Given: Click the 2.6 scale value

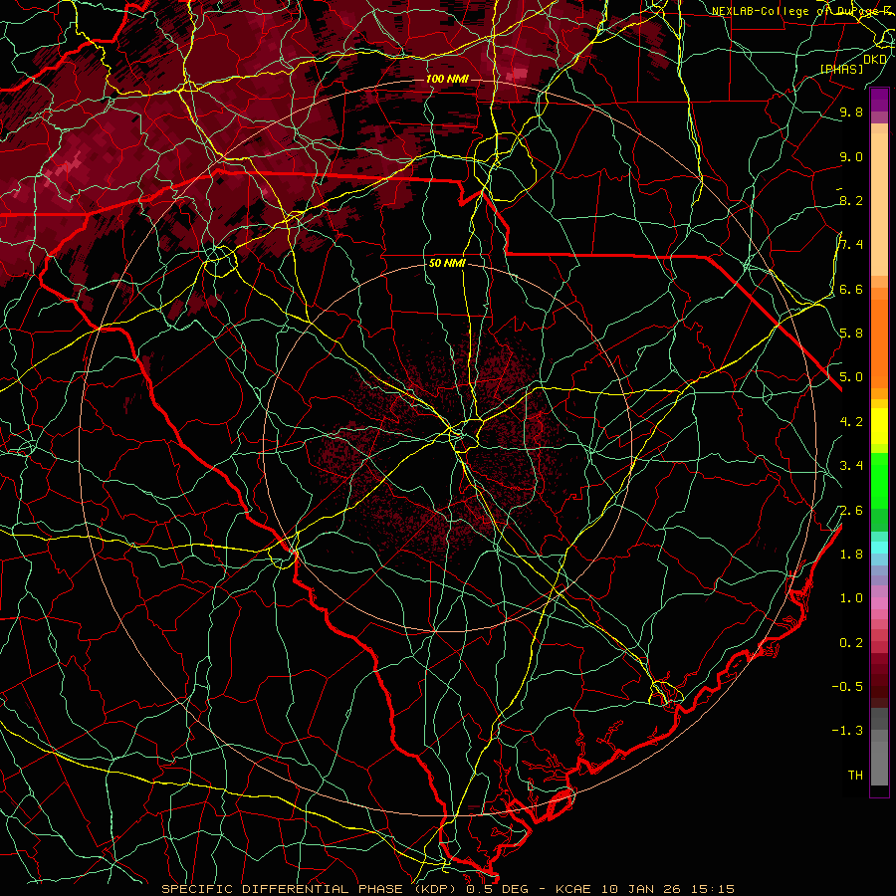Looking at the screenshot, I should pyautogui.click(x=851, y=510).
